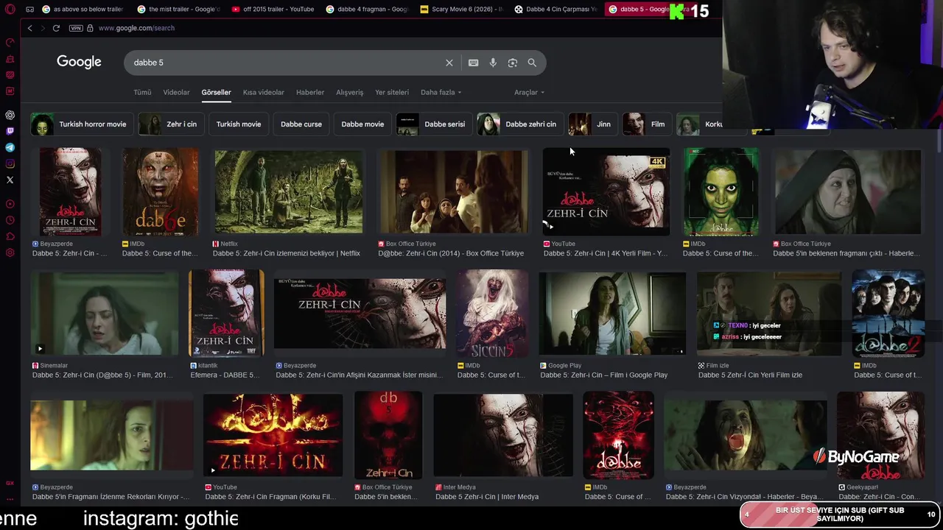This screenshot has width=943, height=530.
Task: Open Extensions cube icon in sidebar
Action: coord(10,236)
